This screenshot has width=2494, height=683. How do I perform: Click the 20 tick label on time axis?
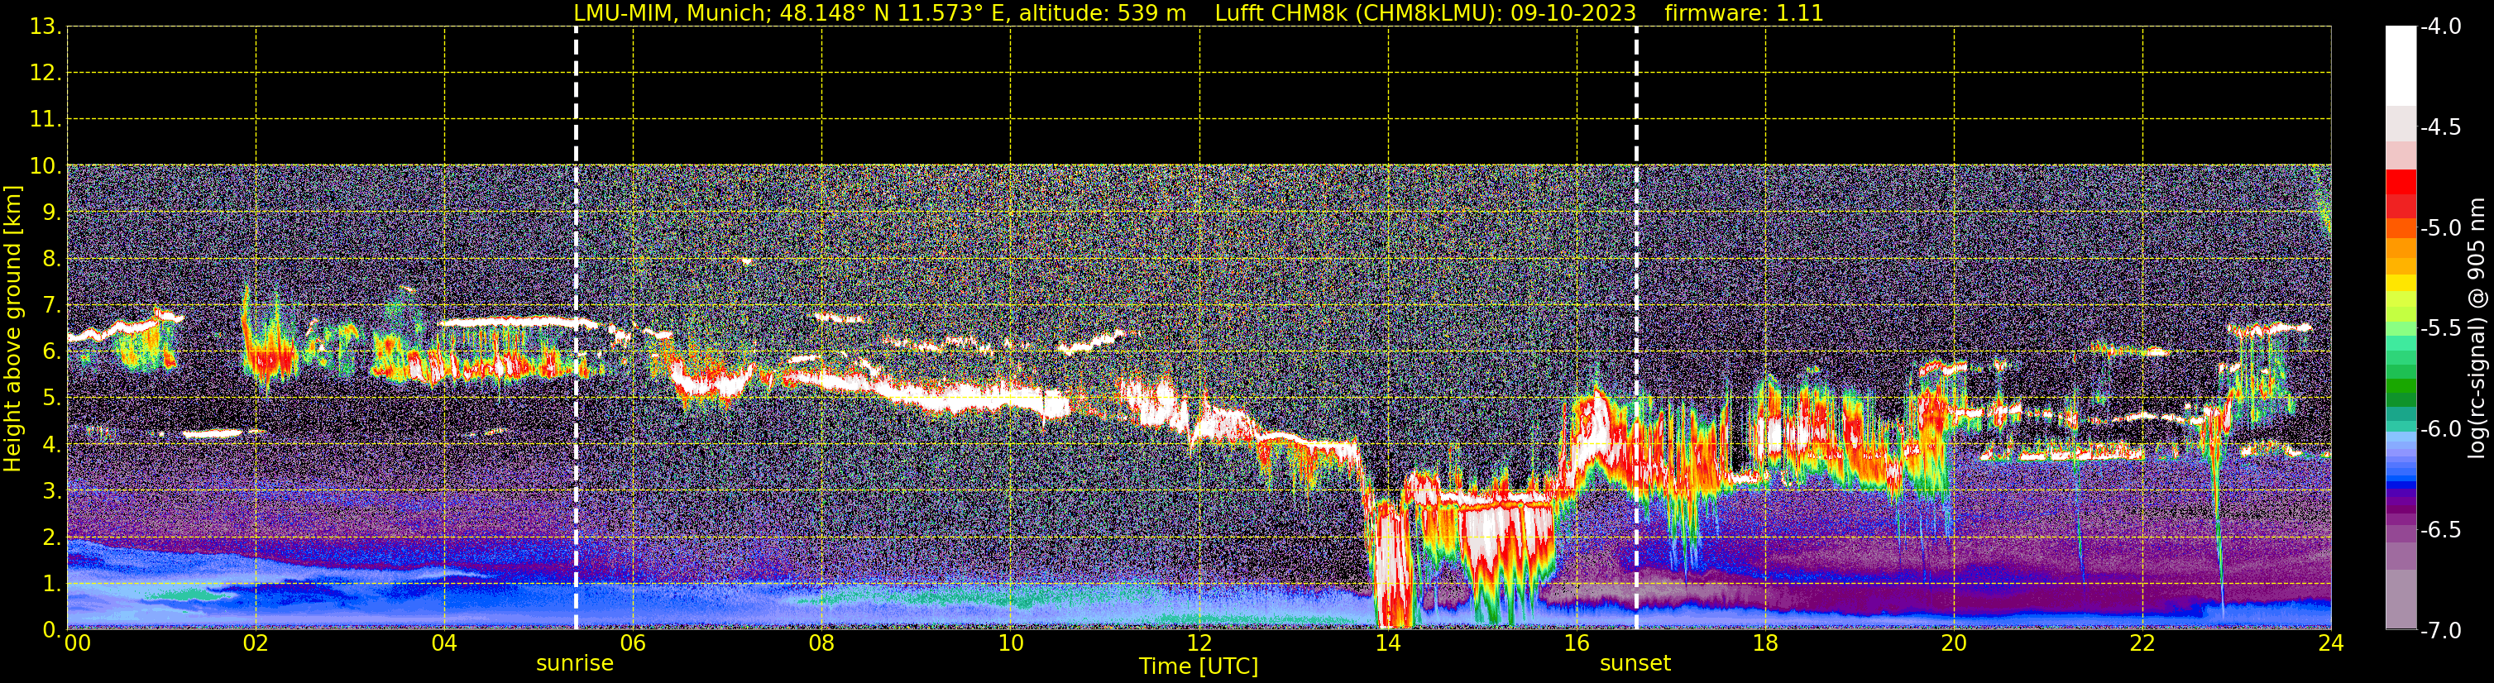pos(1954,643)
